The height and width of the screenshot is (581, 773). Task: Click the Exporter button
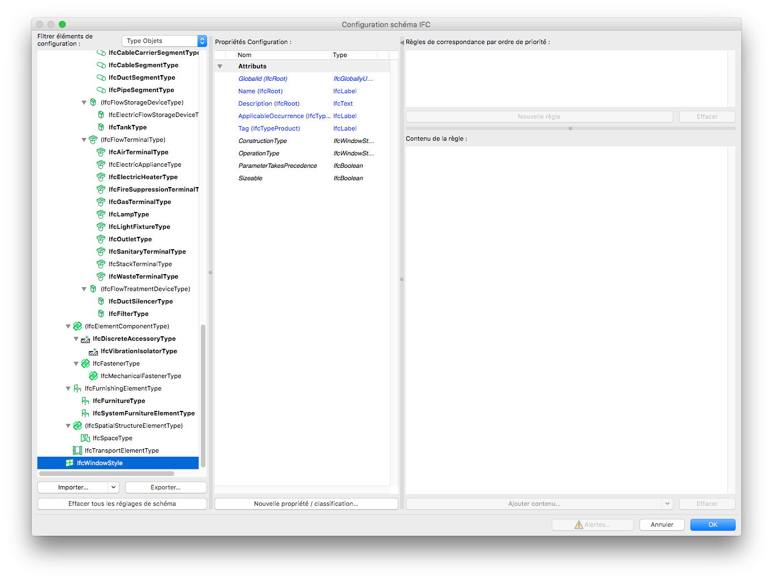166,487
